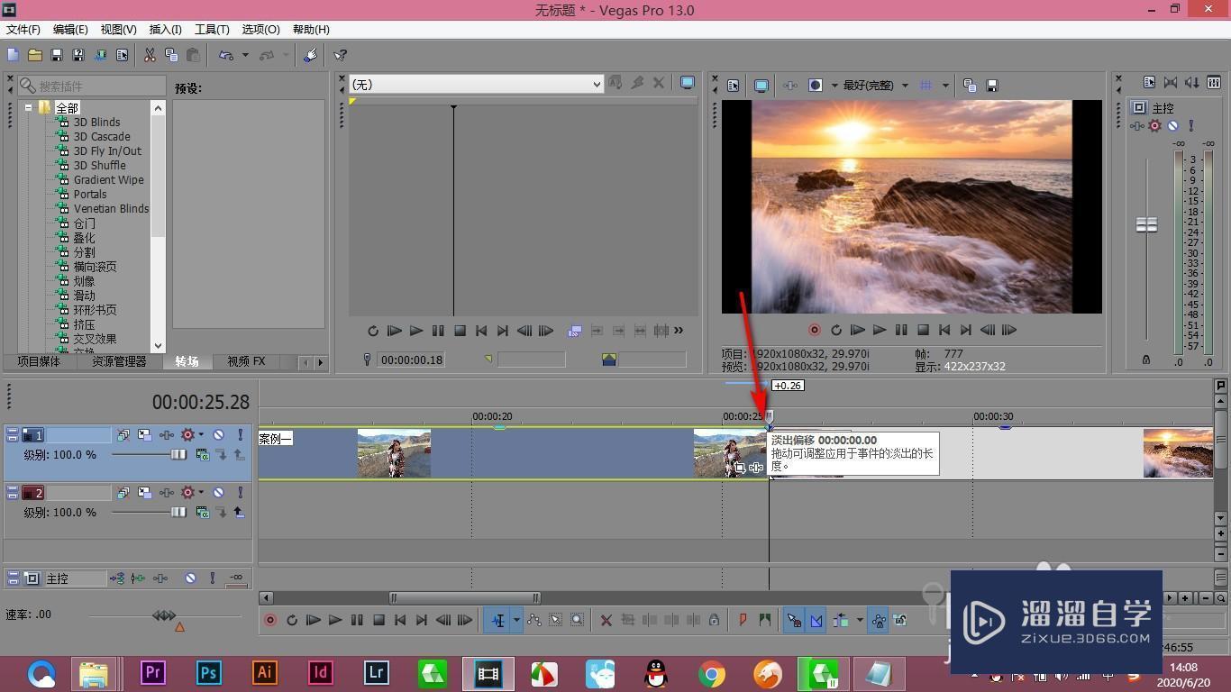
Task: Mute video track 1
Action: 218,435
